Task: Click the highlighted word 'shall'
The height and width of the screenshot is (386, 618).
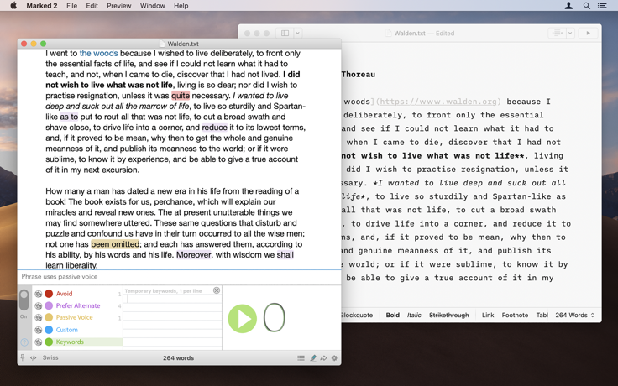Action: [285, 255]
